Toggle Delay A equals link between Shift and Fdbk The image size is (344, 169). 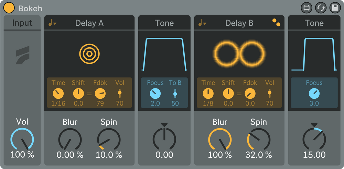pyautogui.click(x=89, y=94)
